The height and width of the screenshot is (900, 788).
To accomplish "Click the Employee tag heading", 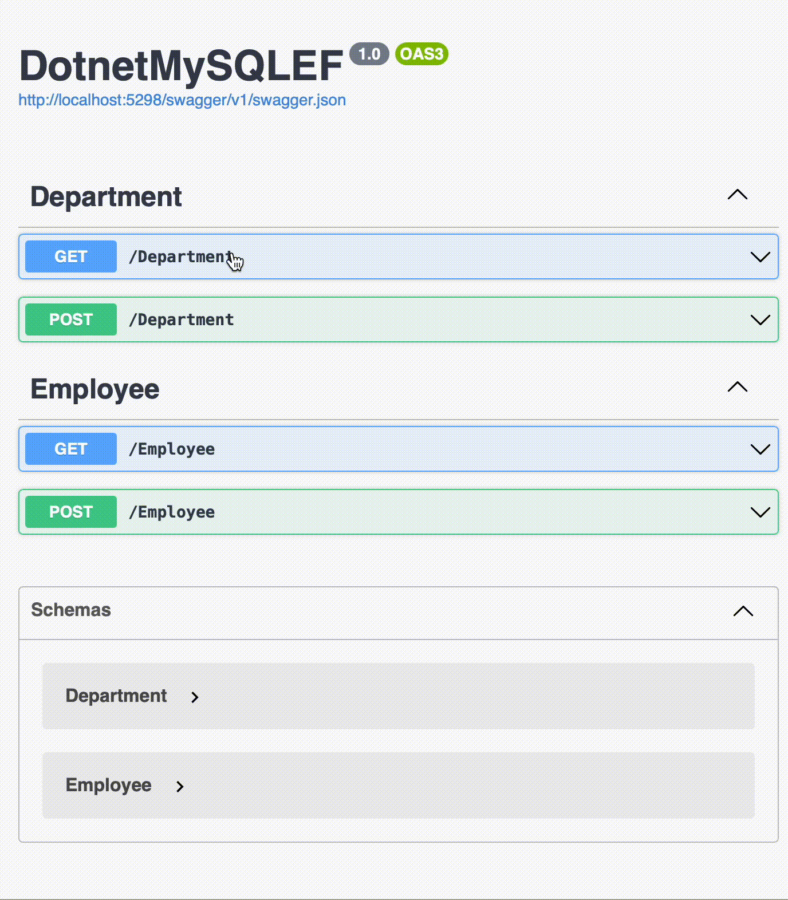I will click(95, 389).
